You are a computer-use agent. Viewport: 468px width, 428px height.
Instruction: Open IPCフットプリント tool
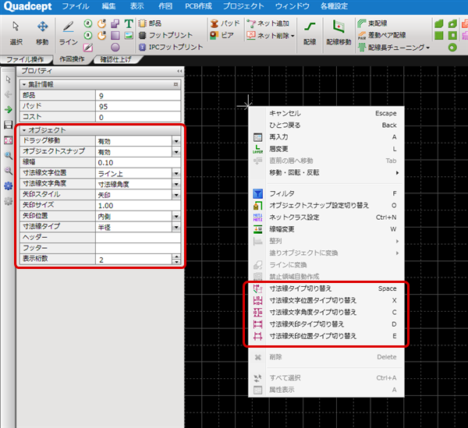click(x=171, y=47)
